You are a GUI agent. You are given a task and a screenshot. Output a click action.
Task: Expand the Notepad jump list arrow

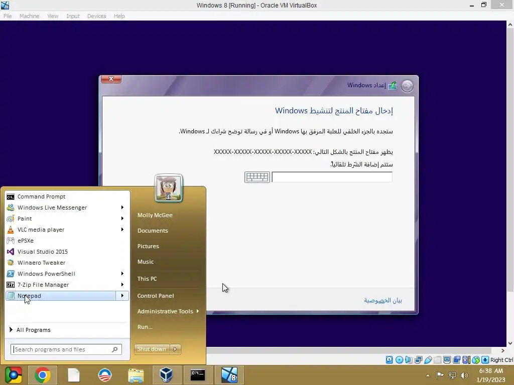click(122, 296)
